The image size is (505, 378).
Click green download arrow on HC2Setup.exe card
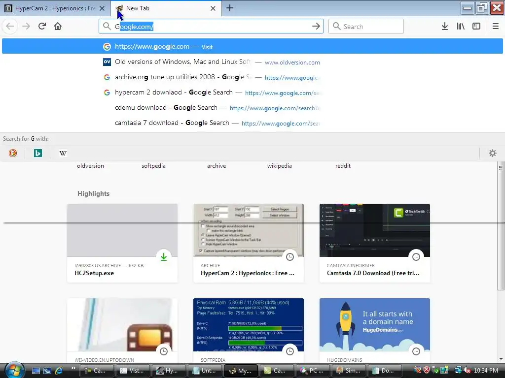click(164, 257)
